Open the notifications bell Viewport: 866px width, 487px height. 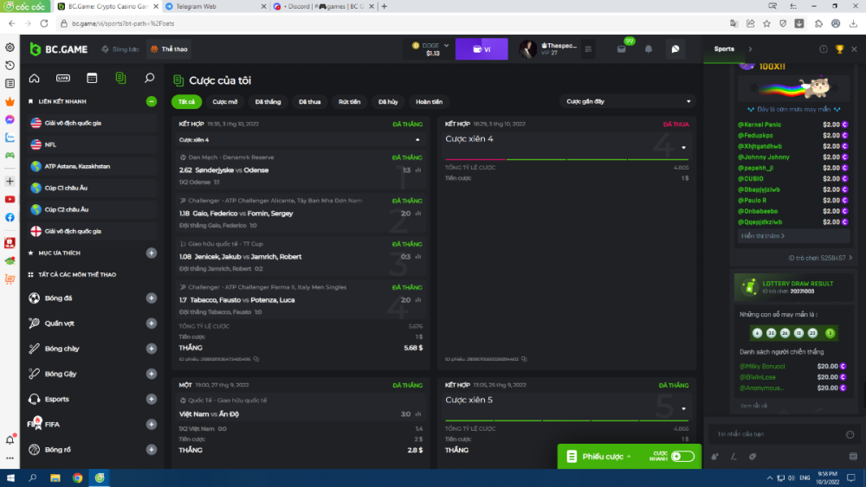tap(649, 49)
